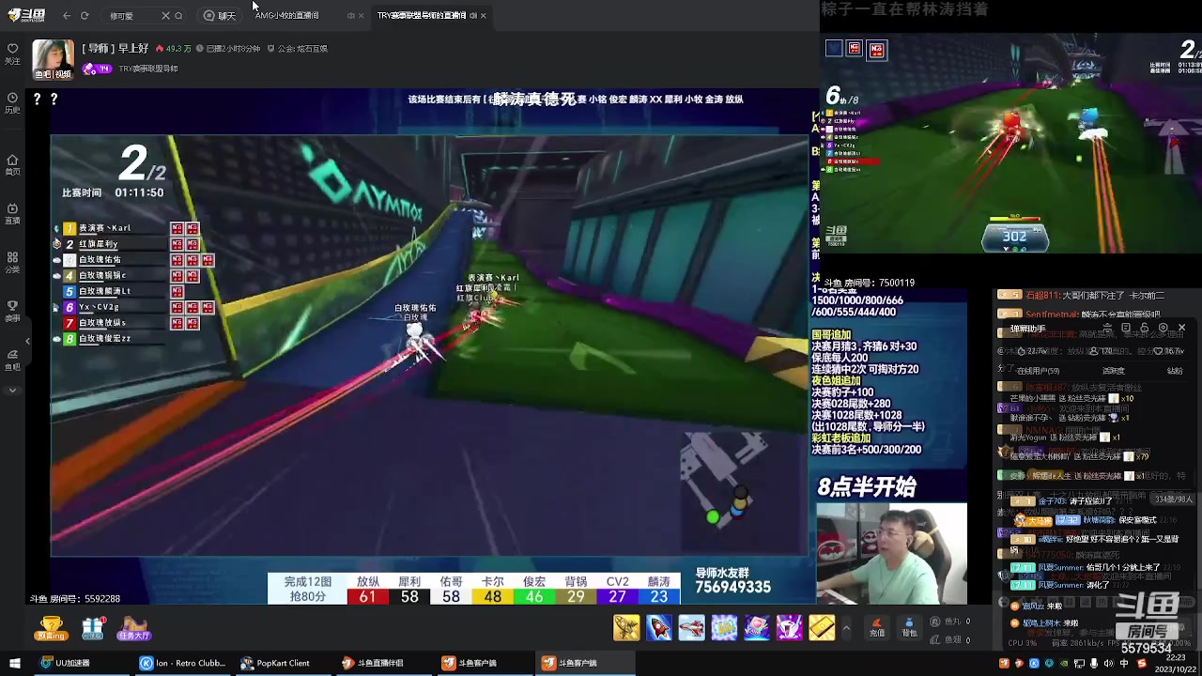The width and height of the screenshot is (1202, 676).
Task: Click the 鱼翅 balance indicator
Action: (952, 639)
